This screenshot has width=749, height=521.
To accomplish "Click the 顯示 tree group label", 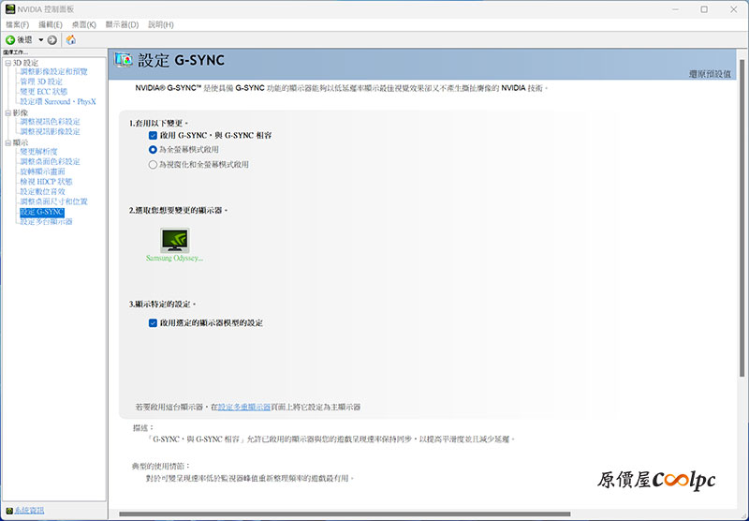I will coord(21,143).
